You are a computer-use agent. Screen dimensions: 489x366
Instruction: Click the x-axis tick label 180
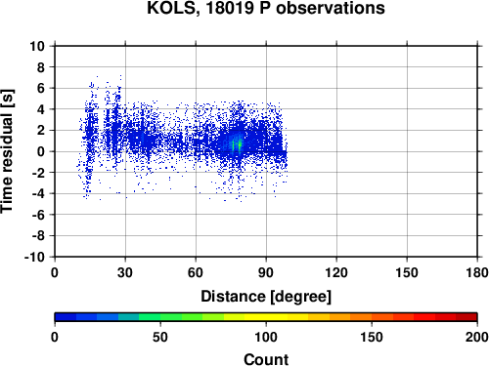(477, 272)
